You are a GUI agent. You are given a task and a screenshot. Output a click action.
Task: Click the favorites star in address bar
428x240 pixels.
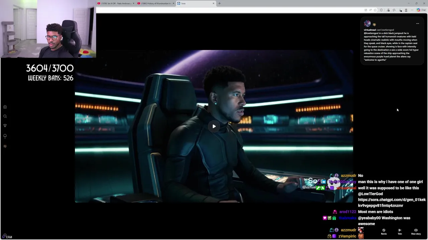pyautogui.click(x=375, y=10)
